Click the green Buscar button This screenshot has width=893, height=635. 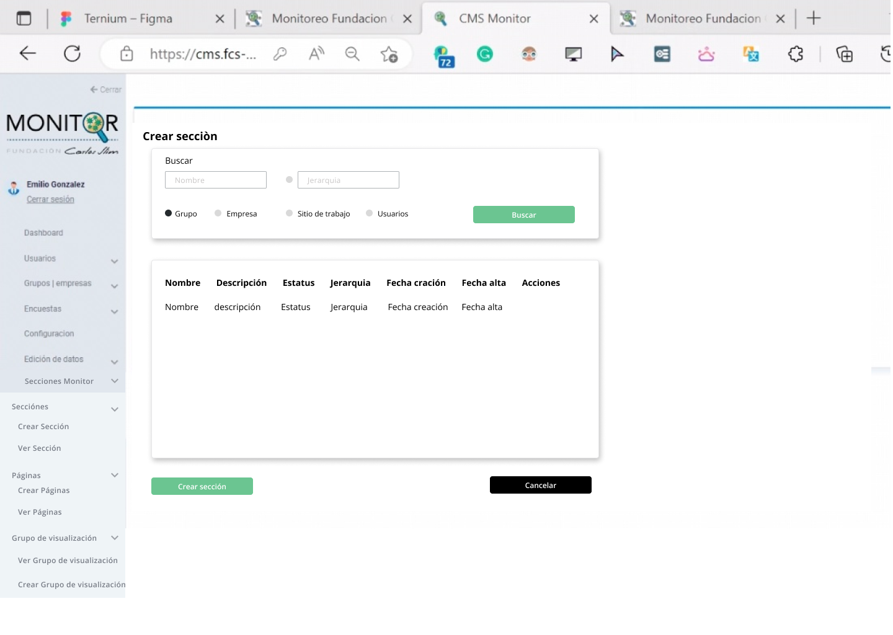pos(523,215)
